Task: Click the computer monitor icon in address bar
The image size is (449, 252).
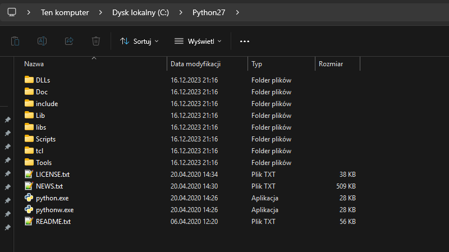Action: click(12, 12)
